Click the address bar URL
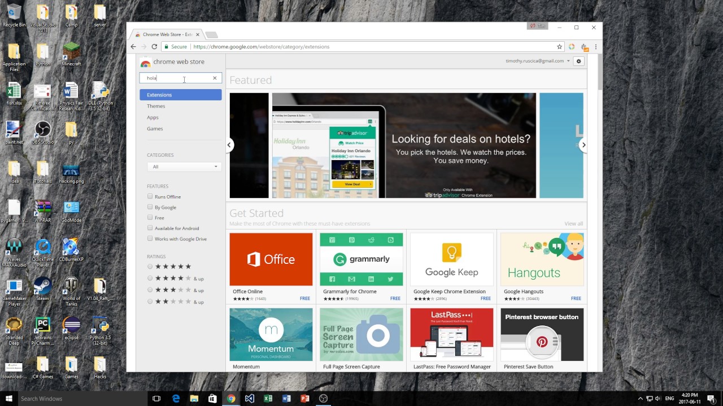Screen dimensions: 723x406 point(261,47)
